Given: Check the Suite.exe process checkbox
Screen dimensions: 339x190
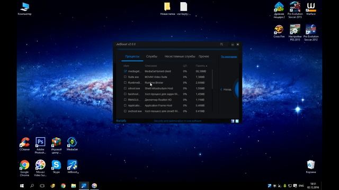Looking at the screenshot, I should [x=125, y=77].
